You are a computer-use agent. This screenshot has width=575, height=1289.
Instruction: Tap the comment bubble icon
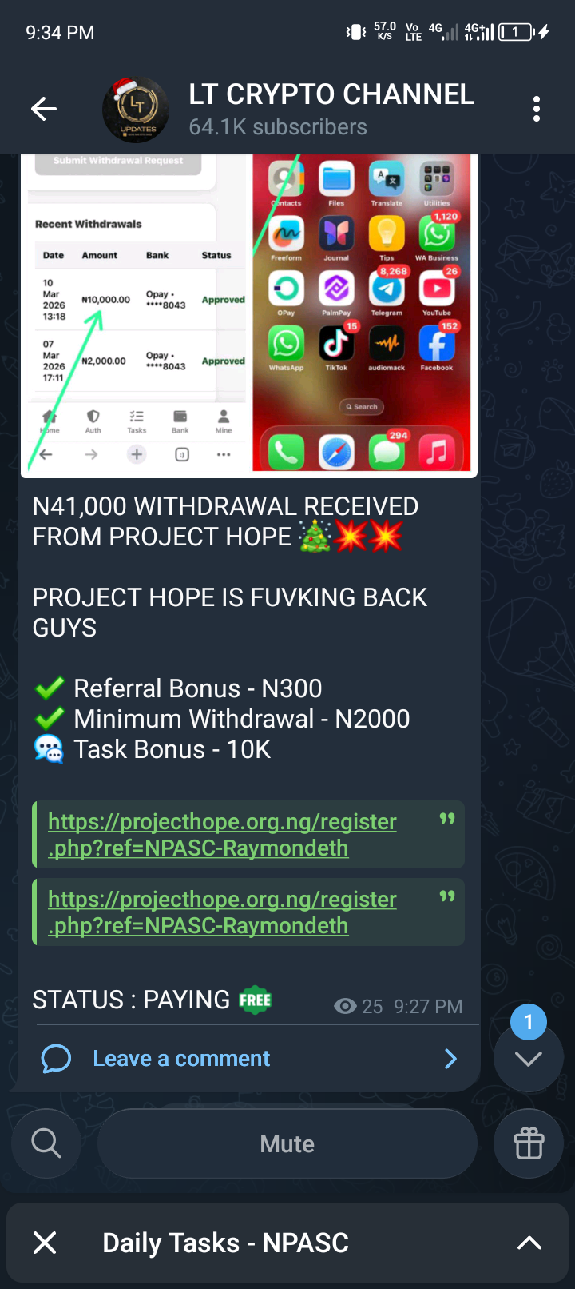pyautogui.click(x=56, y=1059)
